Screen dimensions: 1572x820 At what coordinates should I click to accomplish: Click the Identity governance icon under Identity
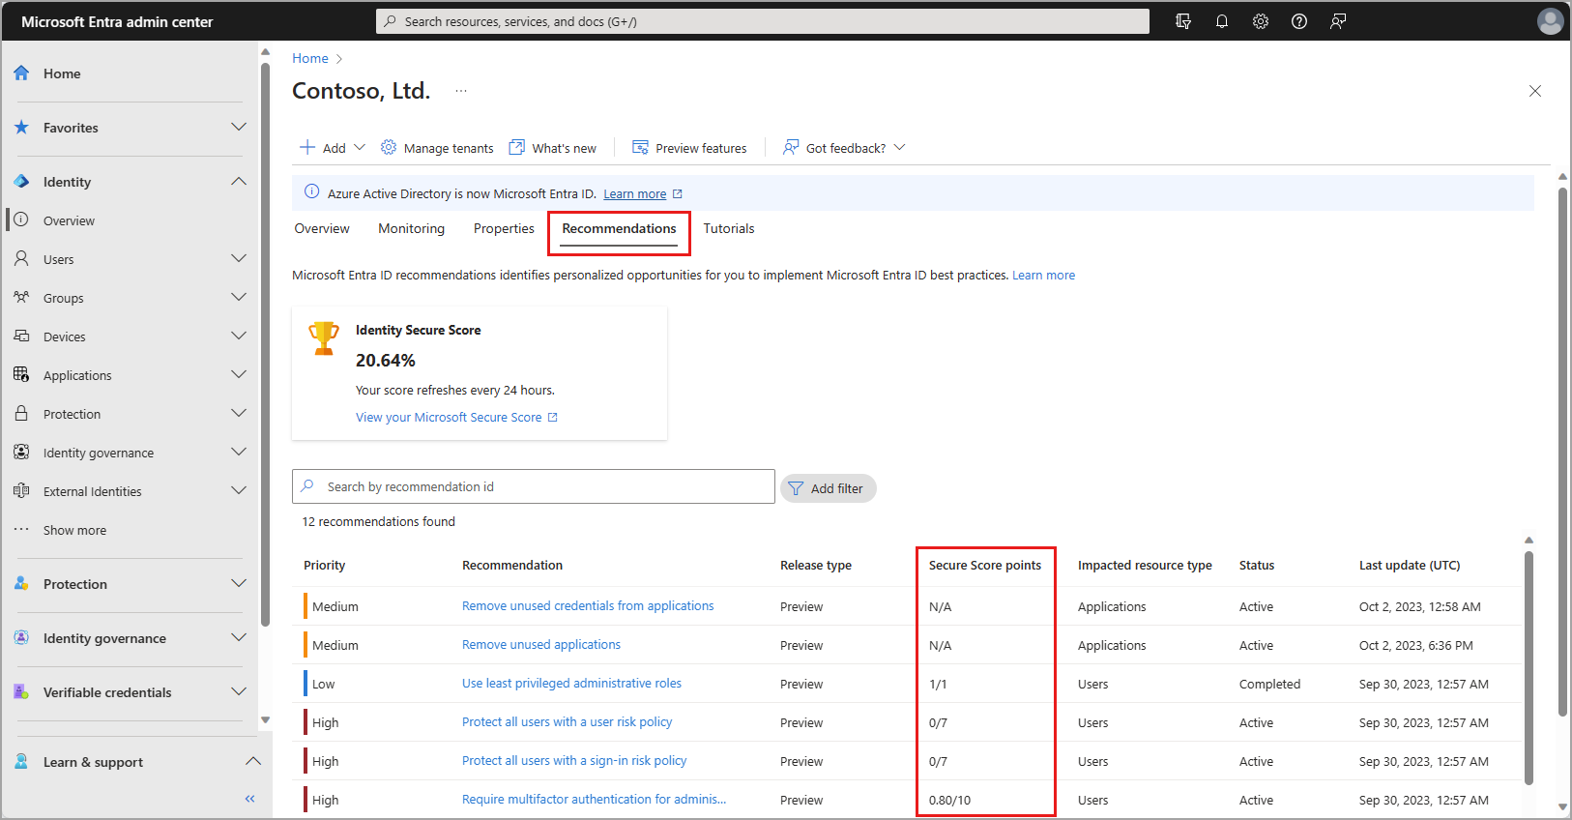click(21, 452)
